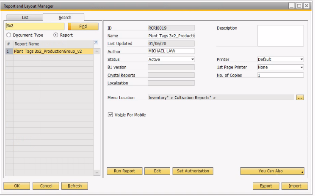
Task: Open the Menu Location browse ellipsis button
Action: 300,98
